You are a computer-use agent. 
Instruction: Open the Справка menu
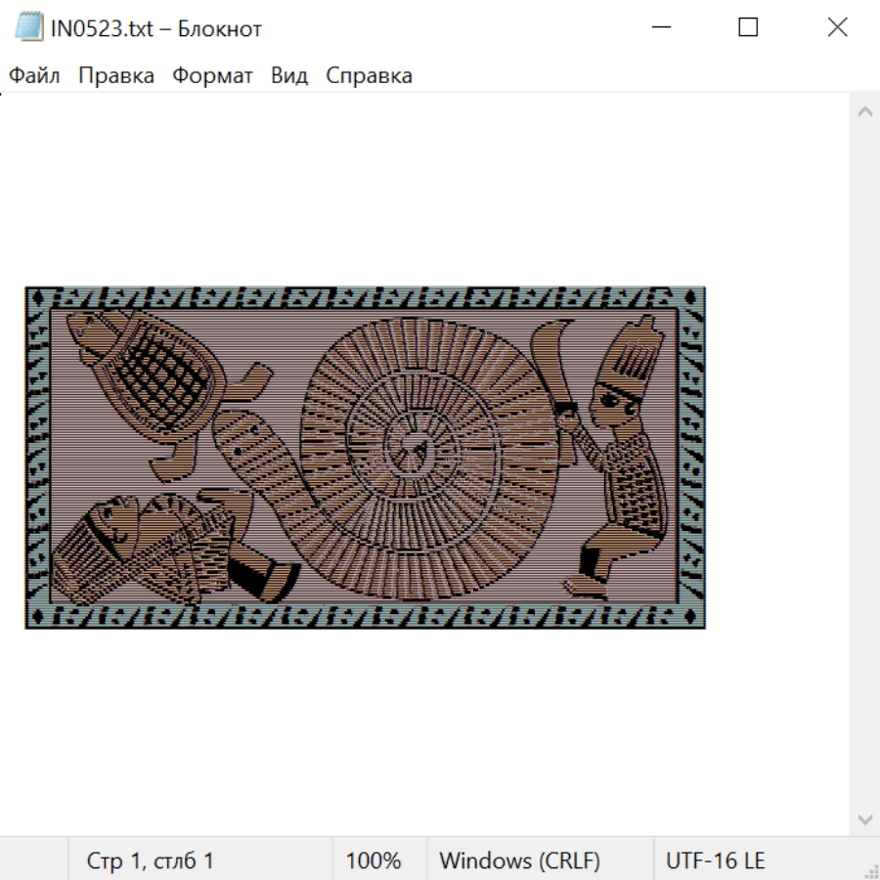(x=369, y=75)
